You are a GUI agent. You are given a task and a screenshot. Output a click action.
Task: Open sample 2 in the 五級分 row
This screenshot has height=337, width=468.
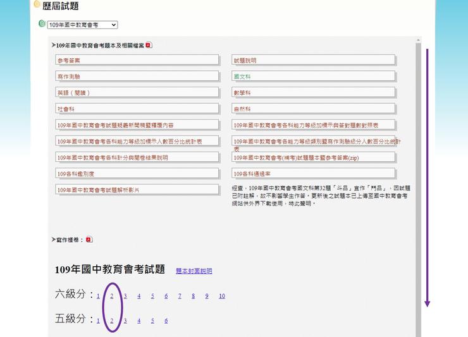click(x=112, y=321)
